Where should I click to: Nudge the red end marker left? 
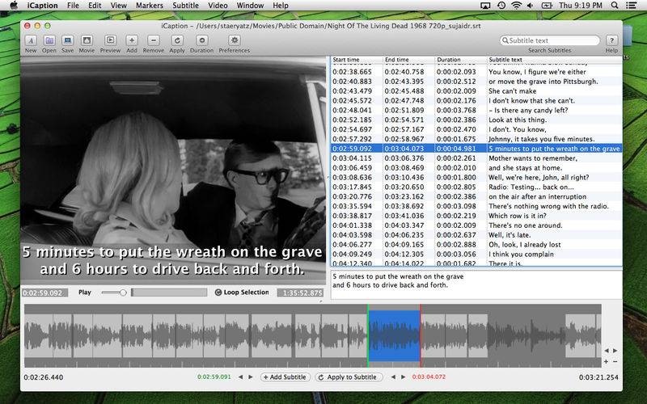click(393, 377)
